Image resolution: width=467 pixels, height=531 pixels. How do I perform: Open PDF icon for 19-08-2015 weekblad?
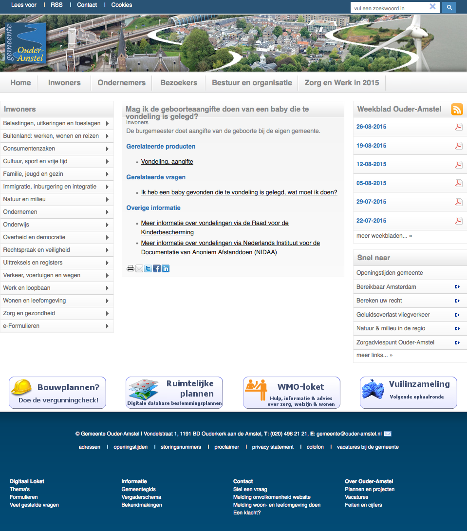click(x=459, y=146)
